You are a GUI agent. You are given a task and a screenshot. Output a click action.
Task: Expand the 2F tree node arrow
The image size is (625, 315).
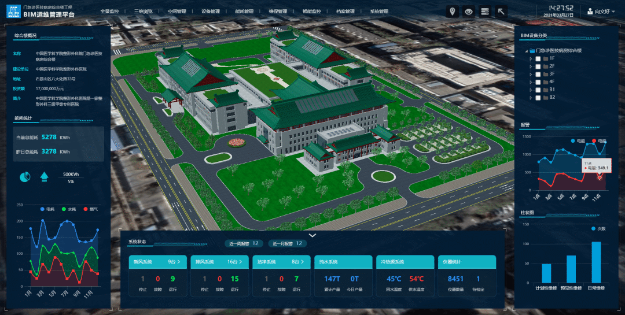pyautogui.click(x=530, y=66)
